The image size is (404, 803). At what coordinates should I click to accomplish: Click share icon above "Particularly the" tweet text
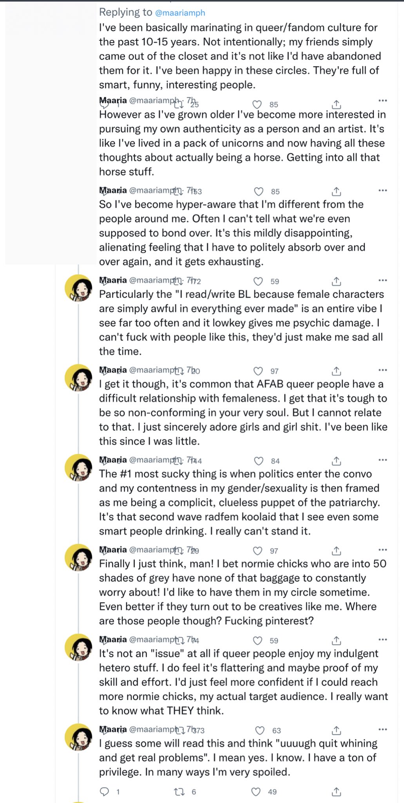[336, 281]
